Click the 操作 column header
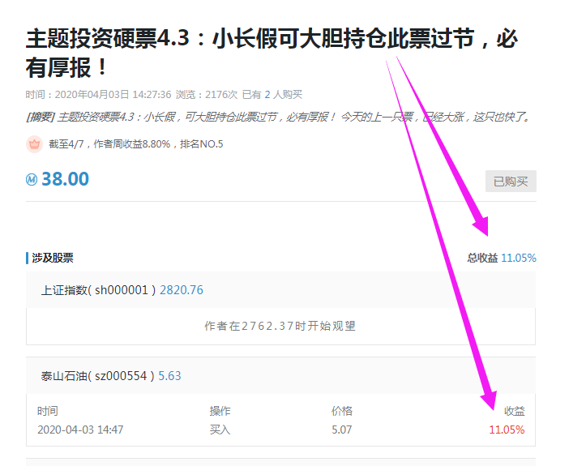Viewport: 586px width, 466px height. point(220,411)
